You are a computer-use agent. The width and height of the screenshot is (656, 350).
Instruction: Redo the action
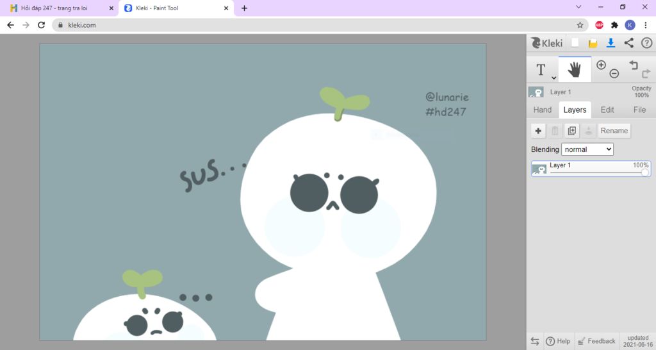646,74
